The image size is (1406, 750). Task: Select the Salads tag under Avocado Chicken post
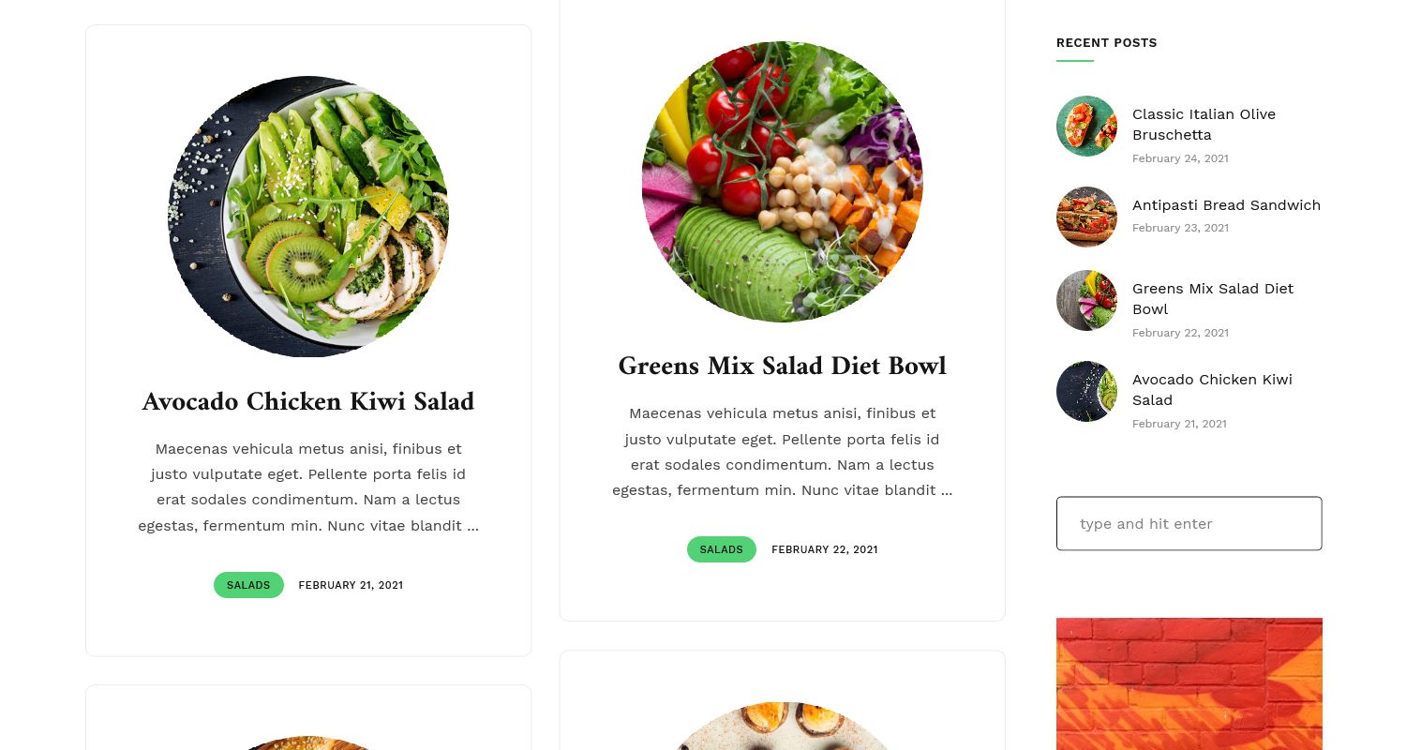(x=248, y=585)
